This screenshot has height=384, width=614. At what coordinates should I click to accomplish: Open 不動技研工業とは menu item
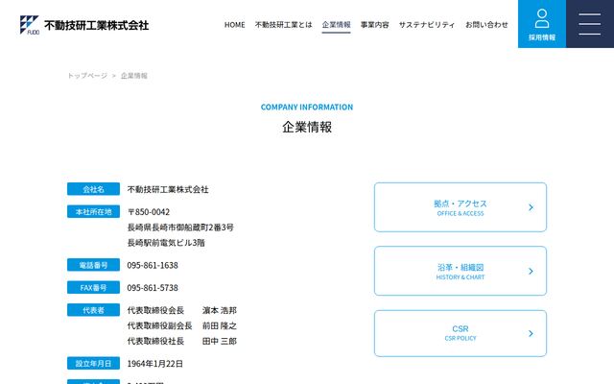(284, 25)
